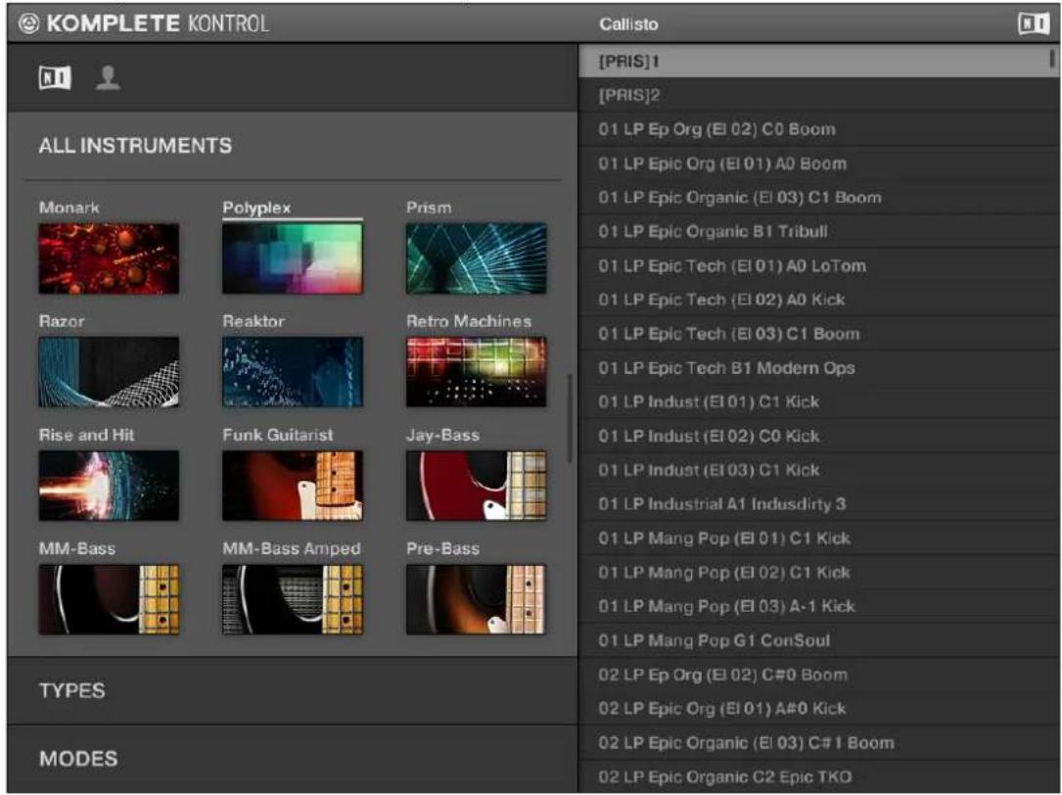This screenshot has height=795, width=1062.
Task: Click the instrument grid scrollbar
Action: (571, 417)
